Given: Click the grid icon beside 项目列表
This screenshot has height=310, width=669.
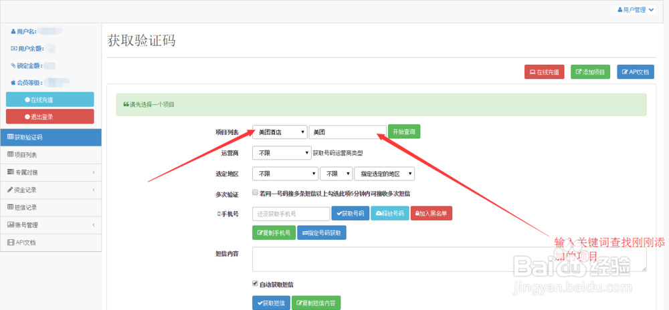Looking at the screenshot, I should click(11, 155).
